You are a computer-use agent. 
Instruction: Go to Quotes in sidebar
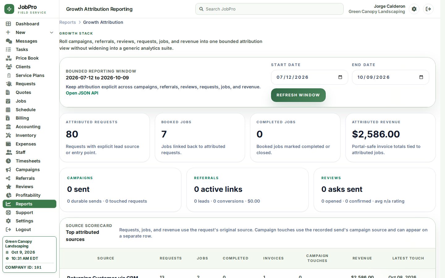click(29, 92)
